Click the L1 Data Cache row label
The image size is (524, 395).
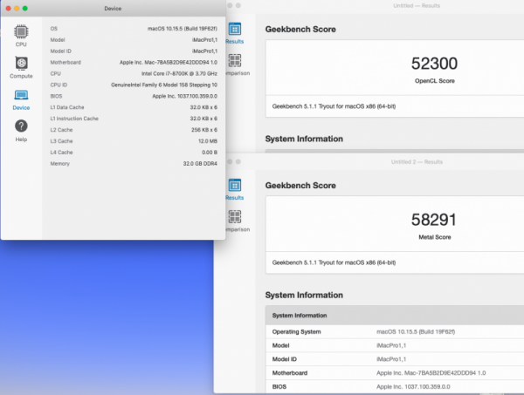click(x=67, y=107)
